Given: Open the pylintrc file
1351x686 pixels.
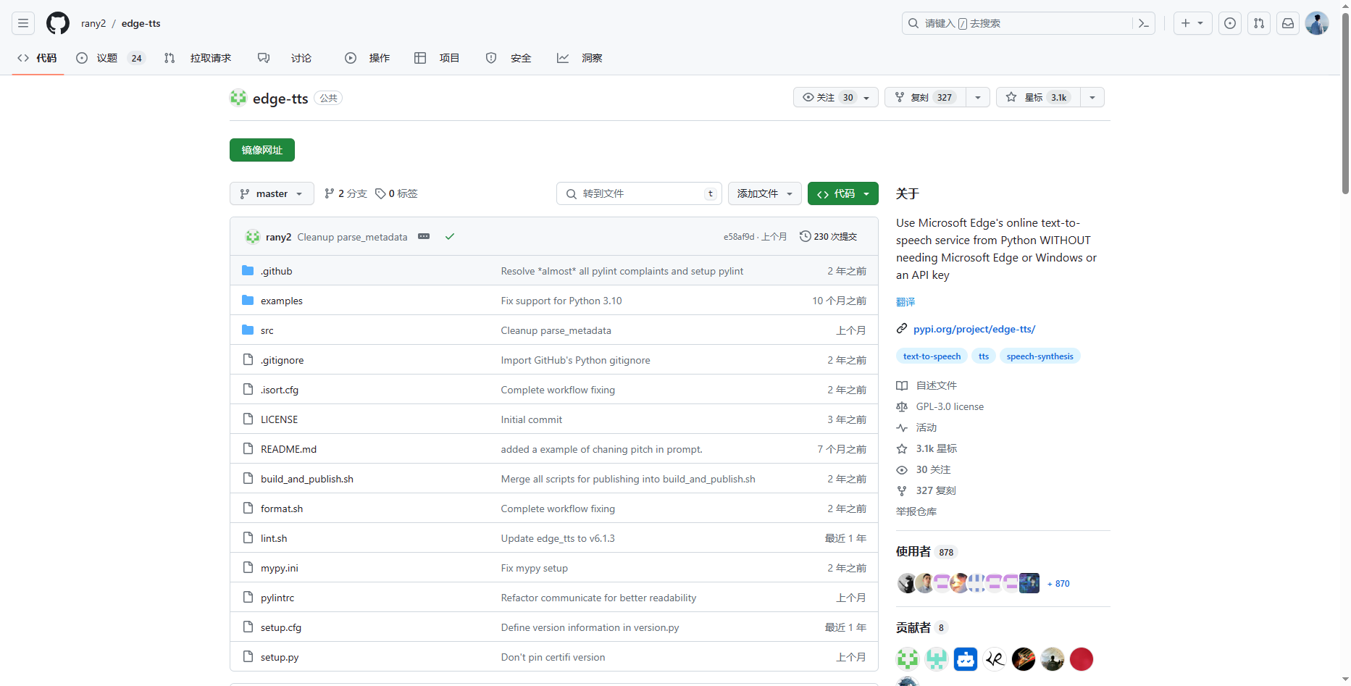Looking at the screenshot, I should (277, 598).
